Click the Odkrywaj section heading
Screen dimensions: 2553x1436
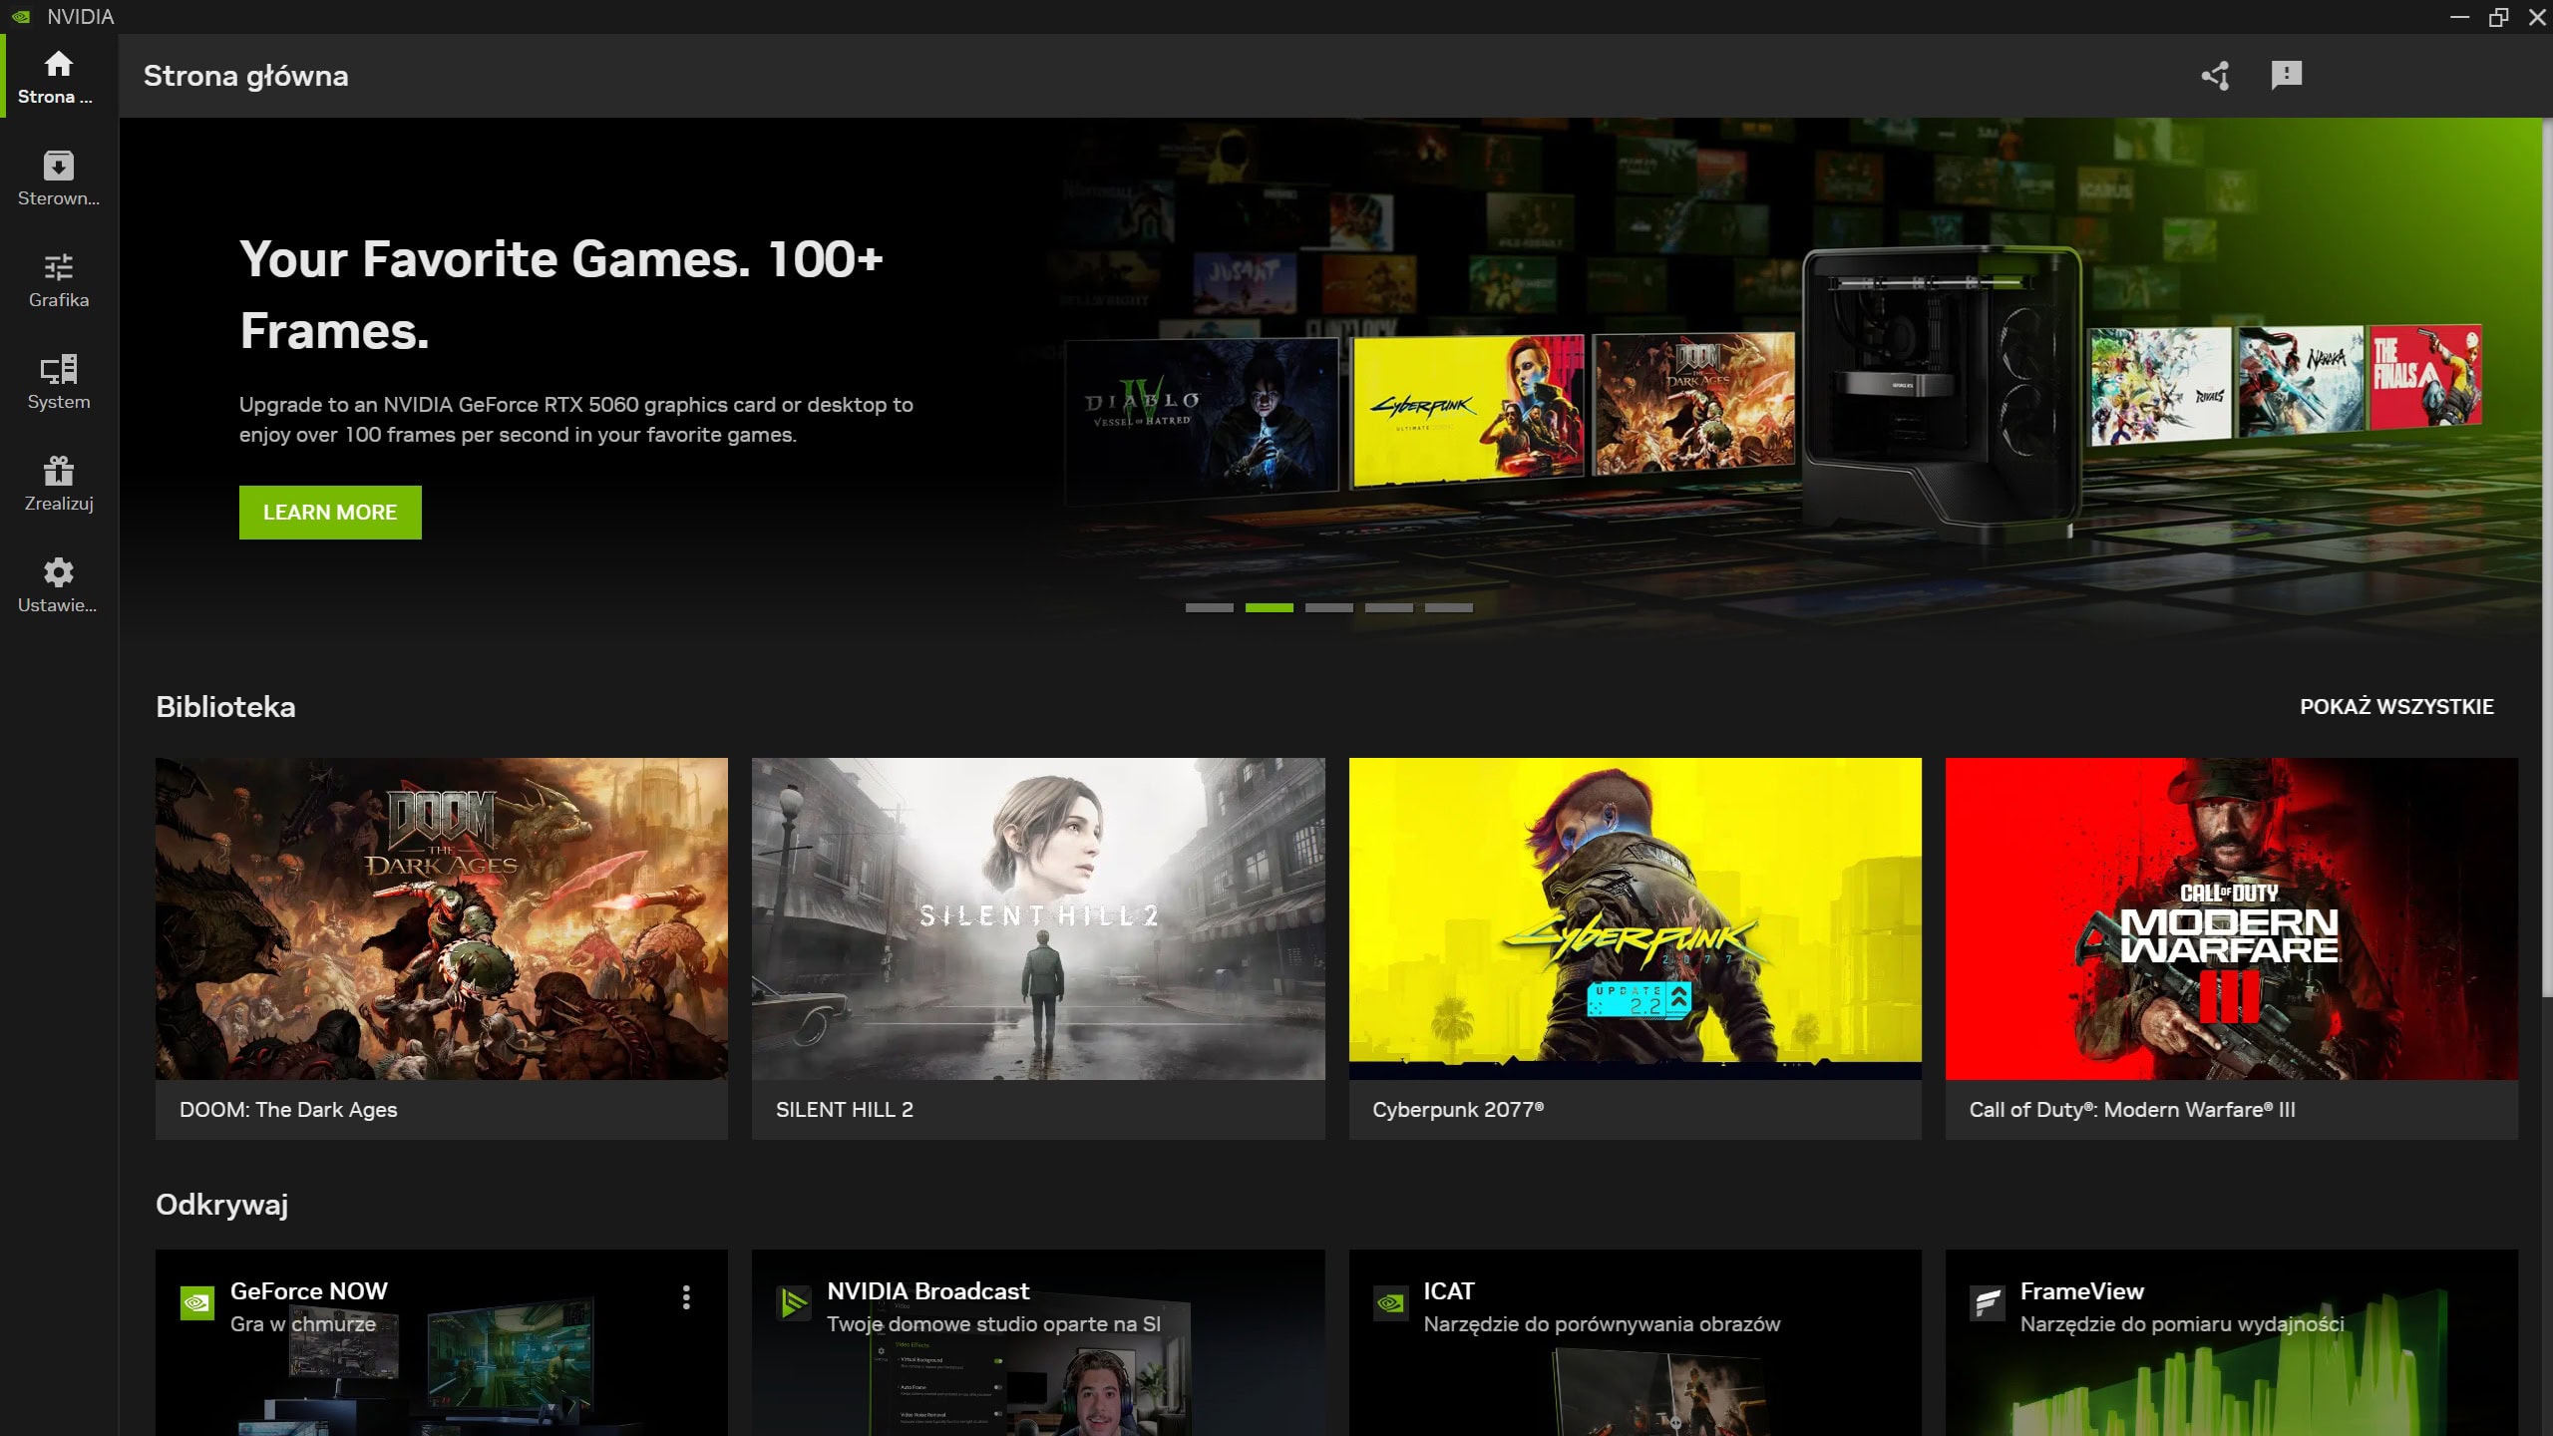[x=221, y=1205]
